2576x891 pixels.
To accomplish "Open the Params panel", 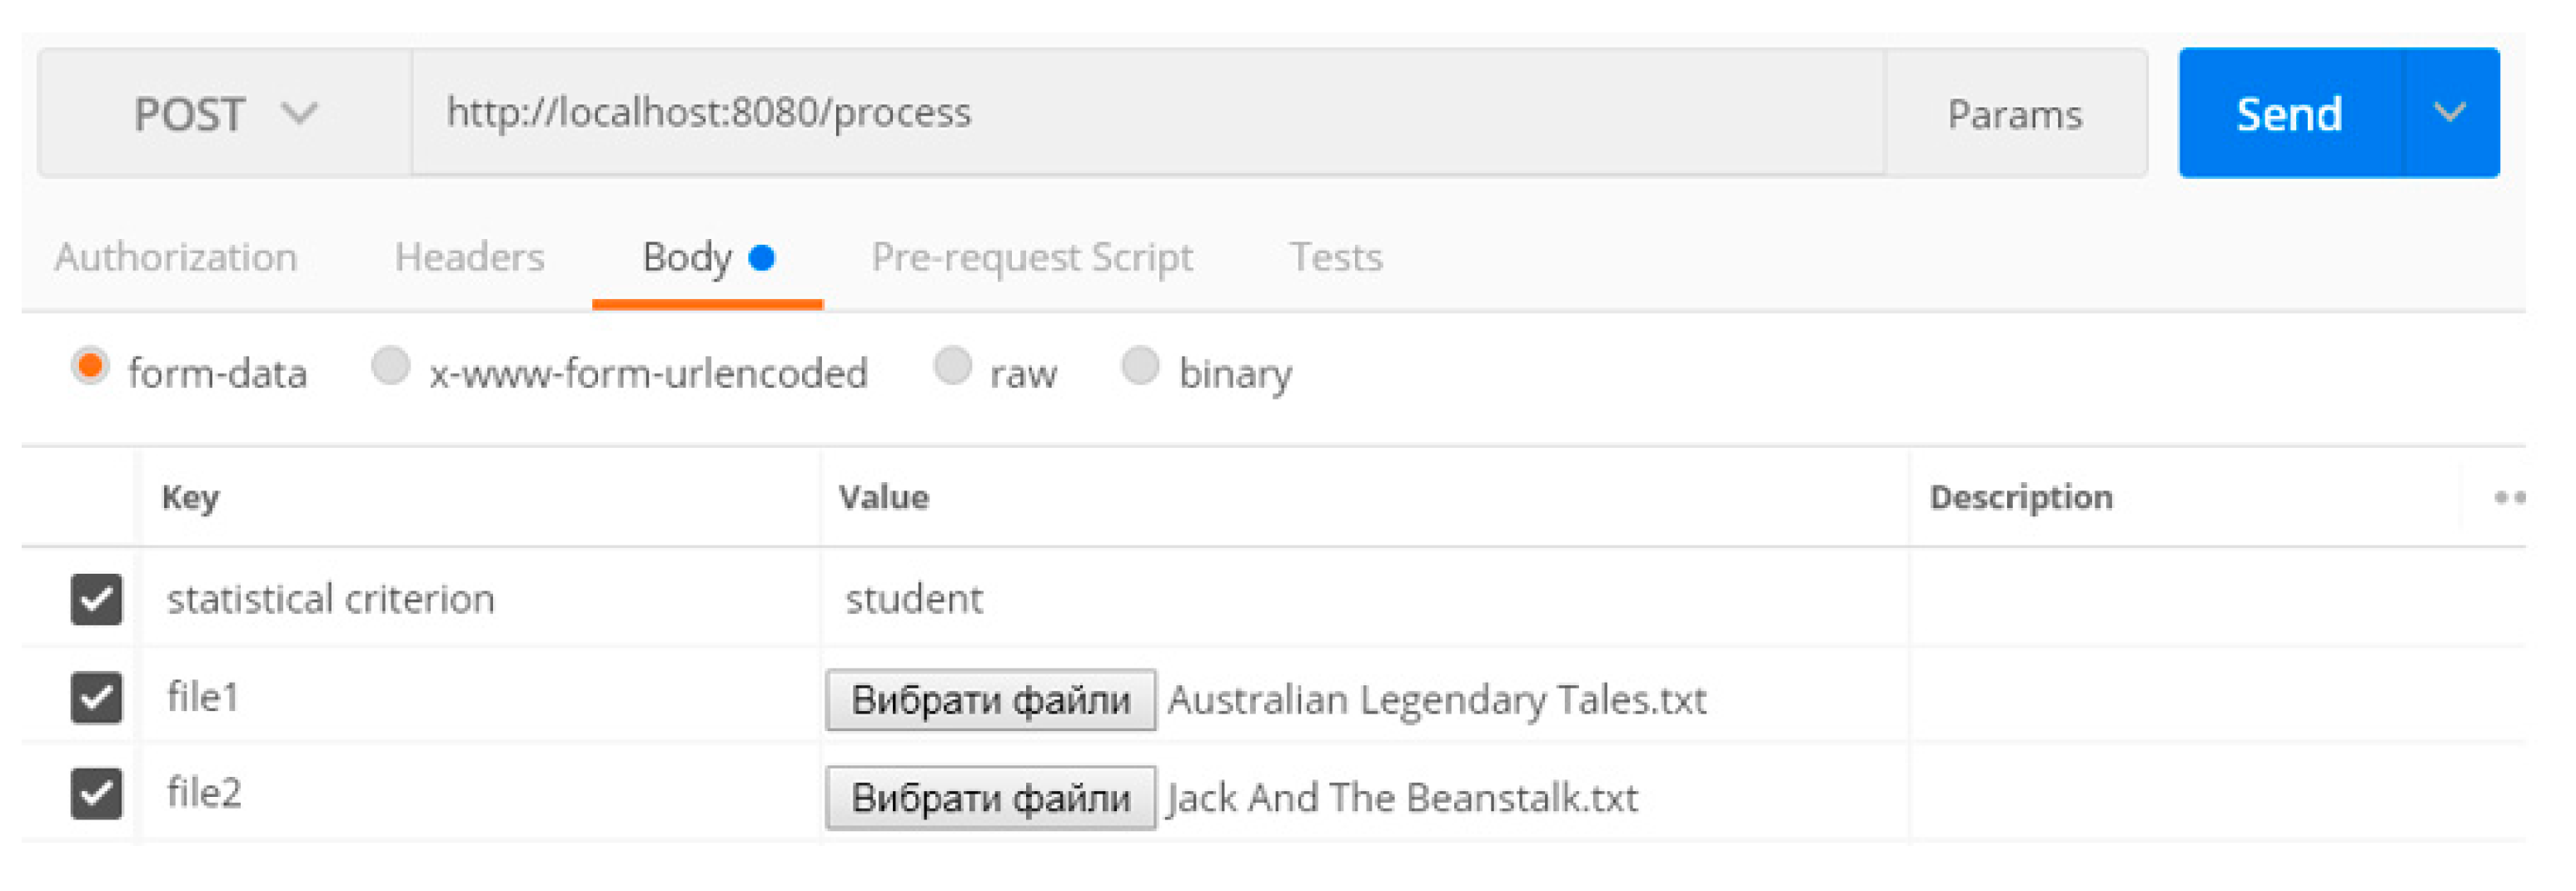I will [x=2014, y=114].
